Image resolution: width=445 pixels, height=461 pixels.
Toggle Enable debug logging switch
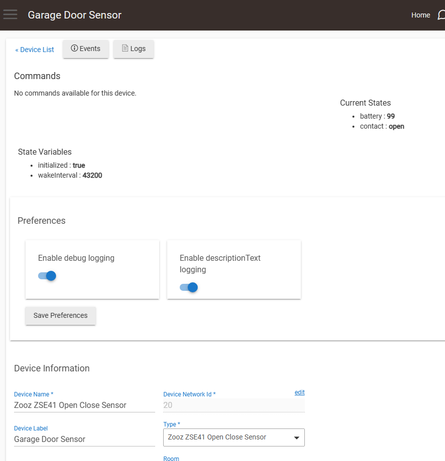click(47, 276)
